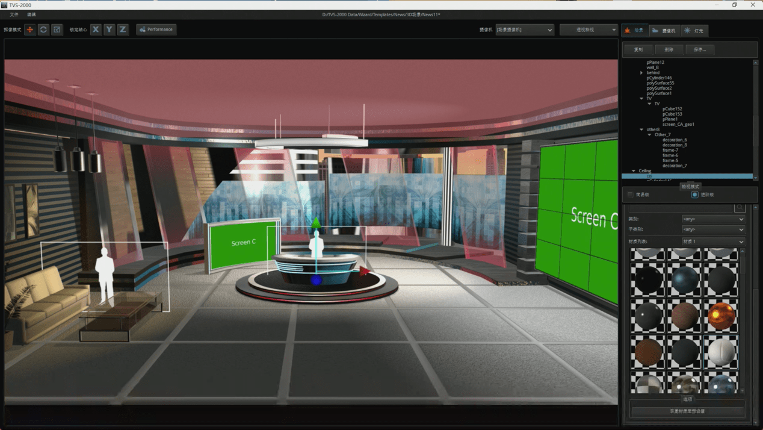Open the 类别 category dropdown
Screen dimensions: 763x430
click(714, 219)
